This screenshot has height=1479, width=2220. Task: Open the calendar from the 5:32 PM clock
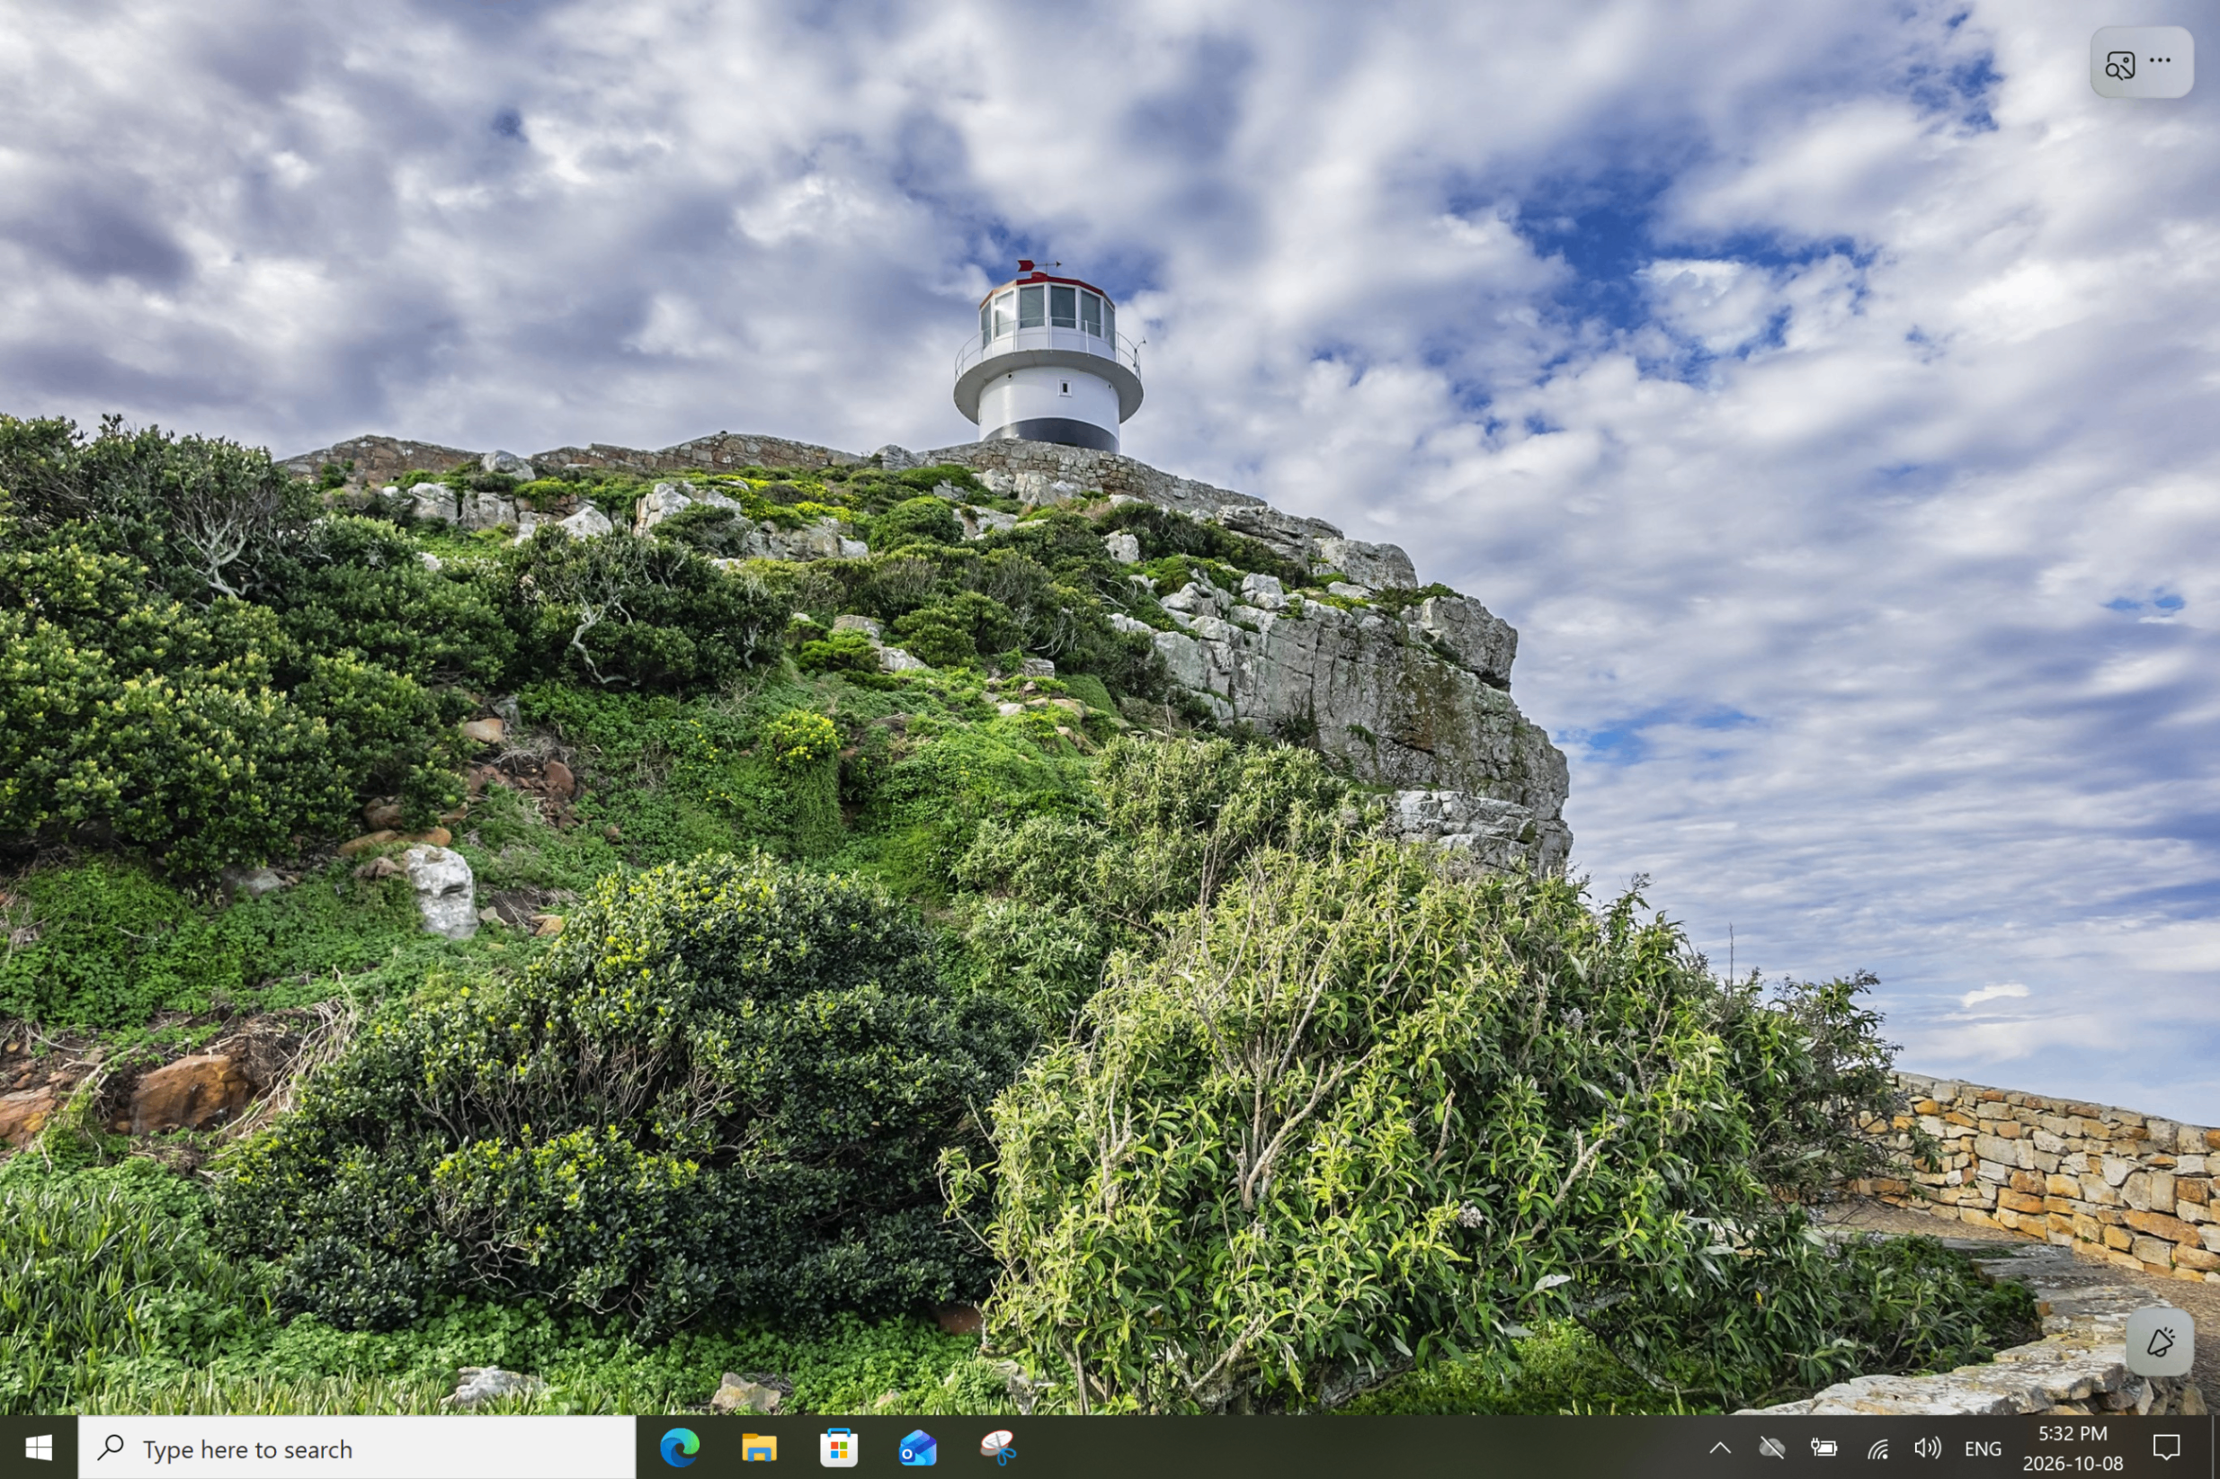click(2073, 1448)
